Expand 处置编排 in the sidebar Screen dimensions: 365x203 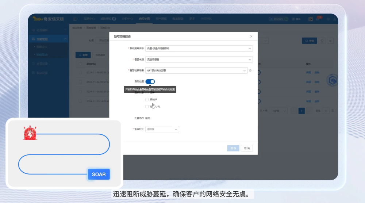tap(49, 30)
